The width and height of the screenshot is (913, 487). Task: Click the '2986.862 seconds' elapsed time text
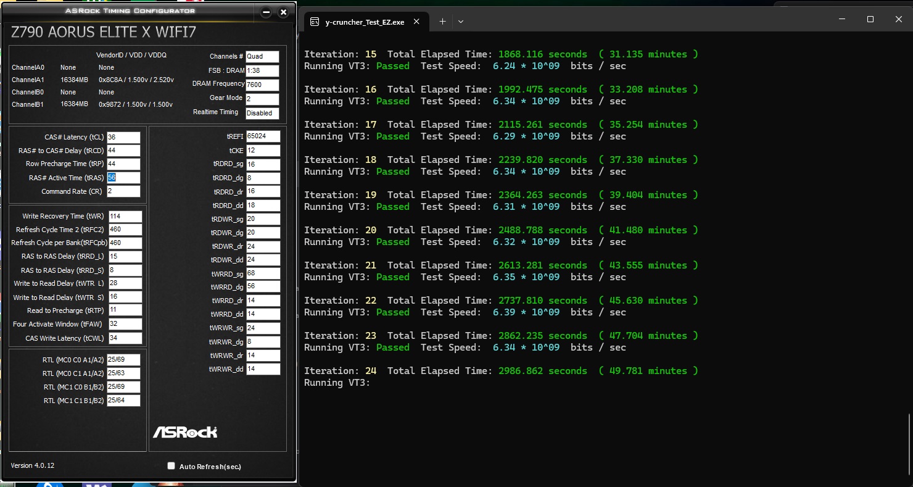(x=543, y=371)
